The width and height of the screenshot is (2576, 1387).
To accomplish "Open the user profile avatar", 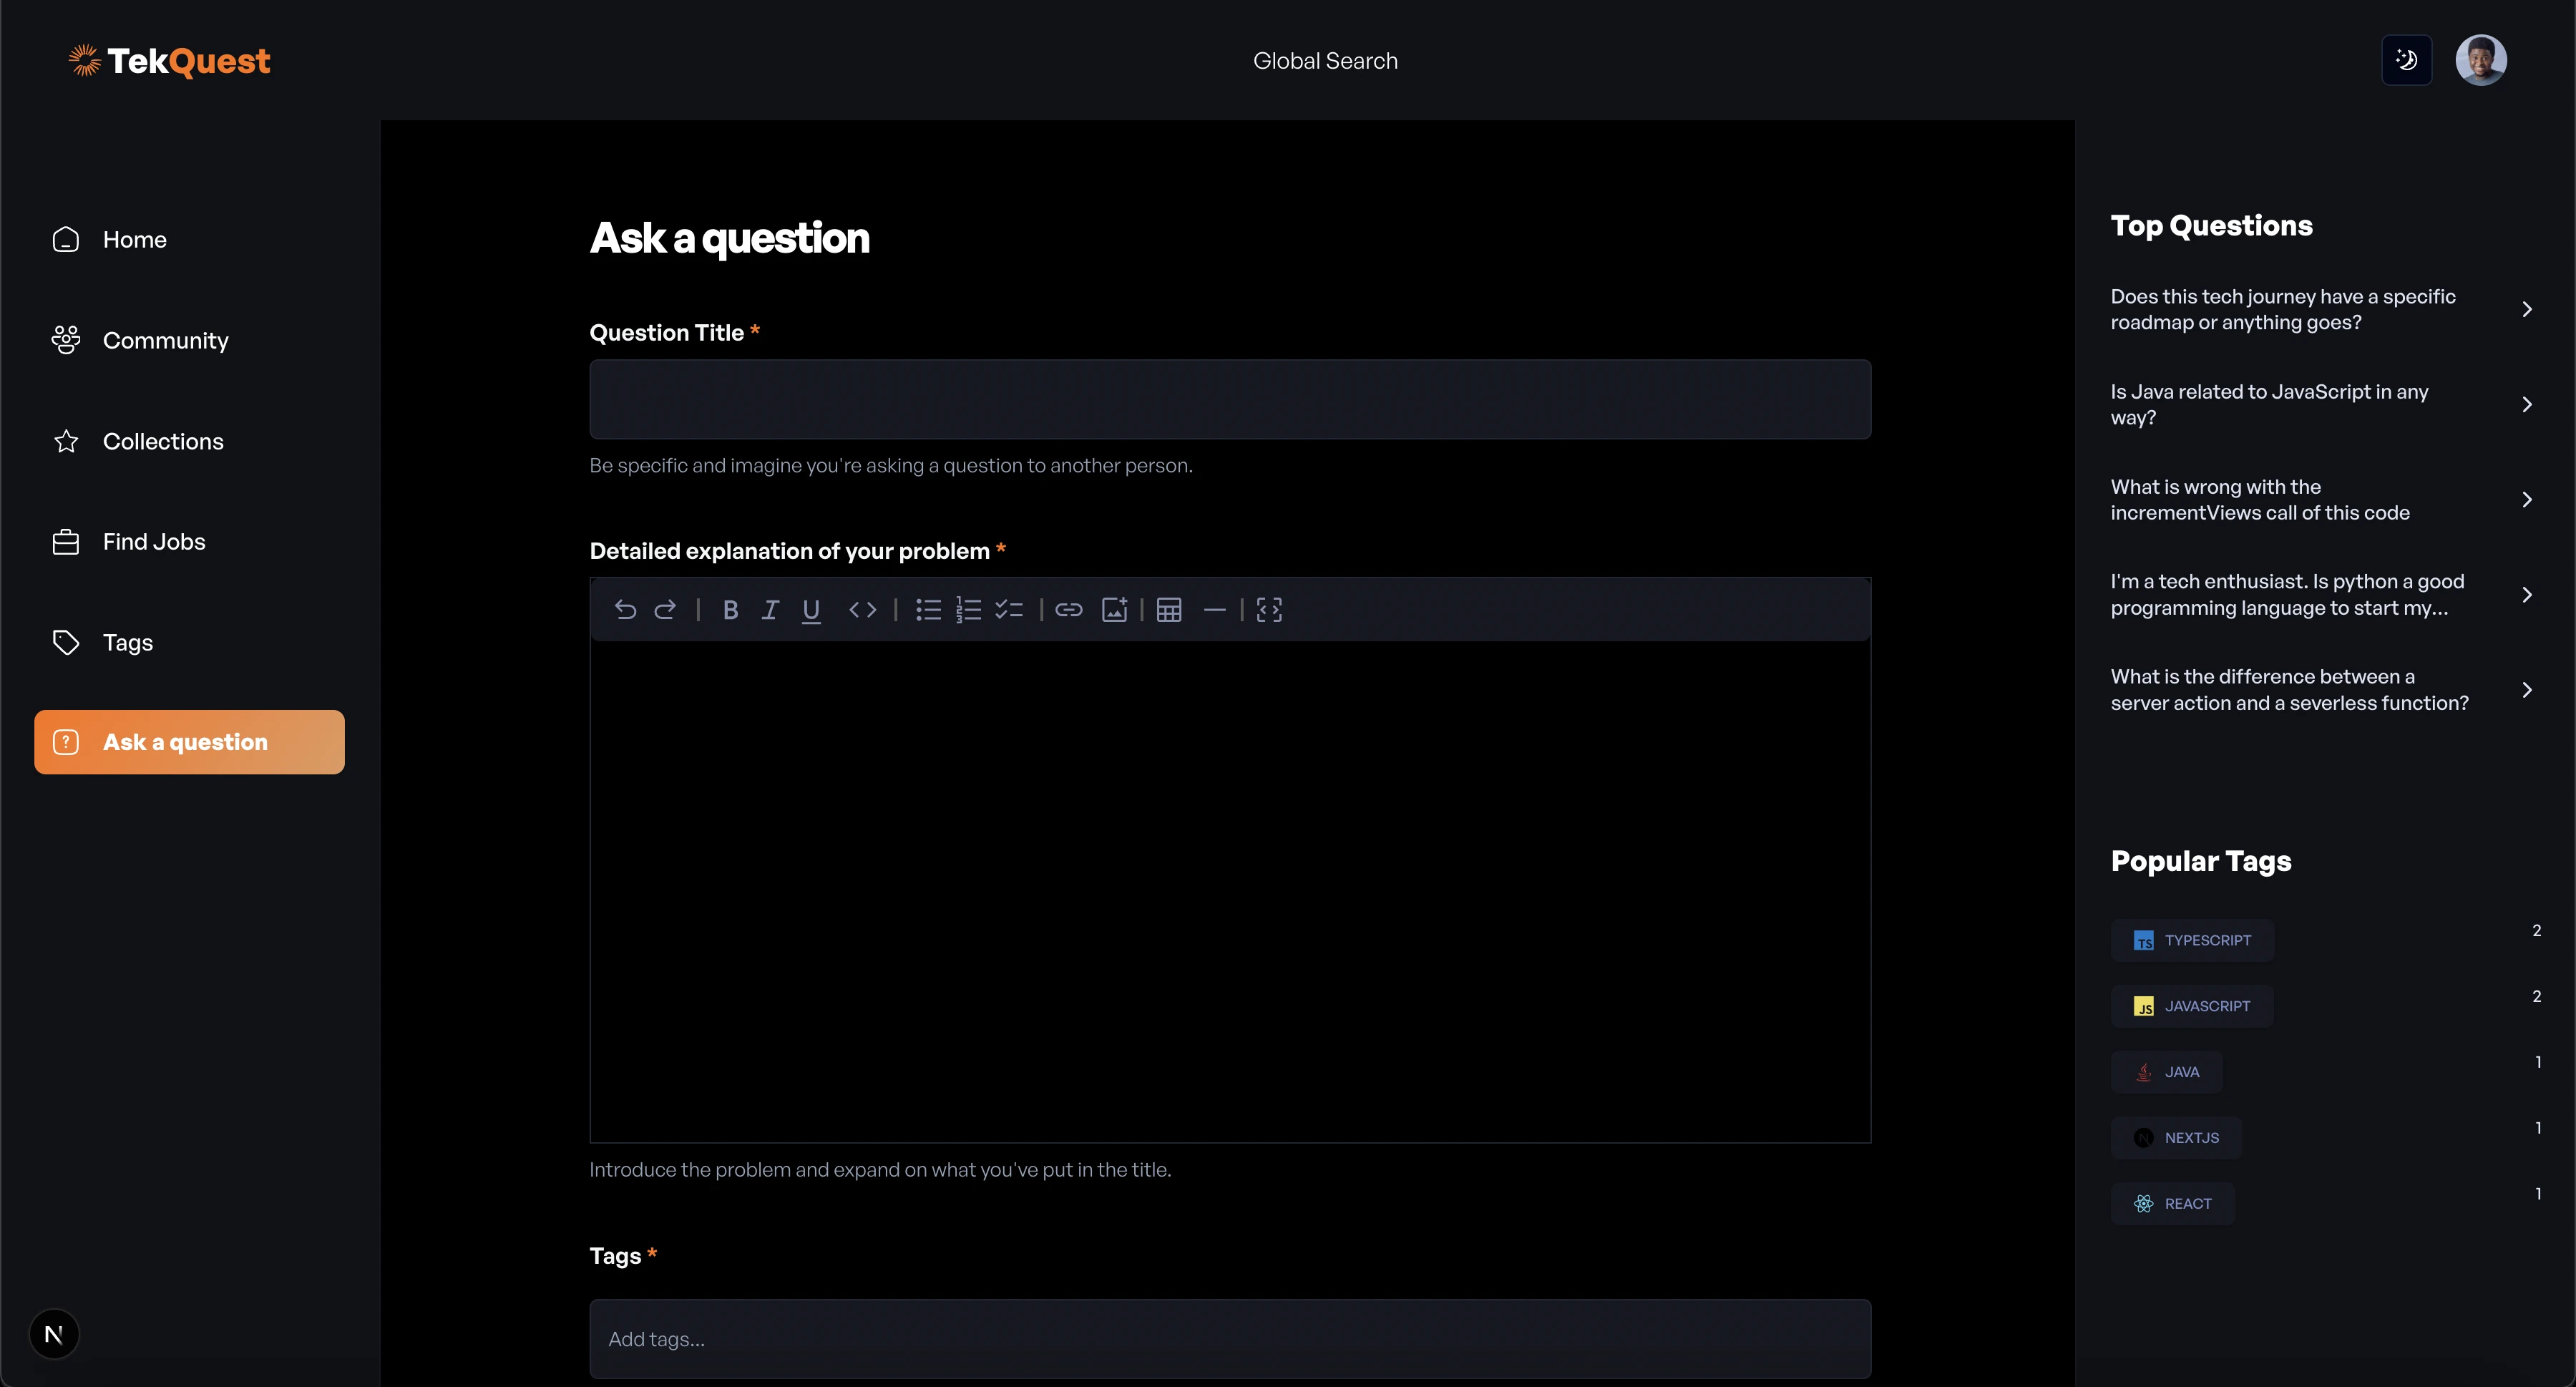I will click(x=2481, y=60).
